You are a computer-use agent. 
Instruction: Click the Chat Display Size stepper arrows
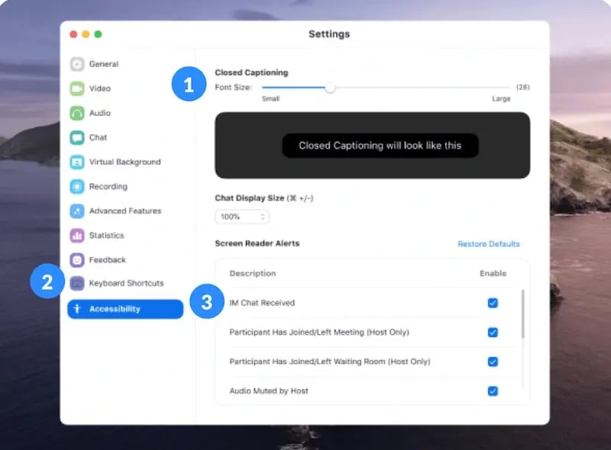[x=263, y=217]
